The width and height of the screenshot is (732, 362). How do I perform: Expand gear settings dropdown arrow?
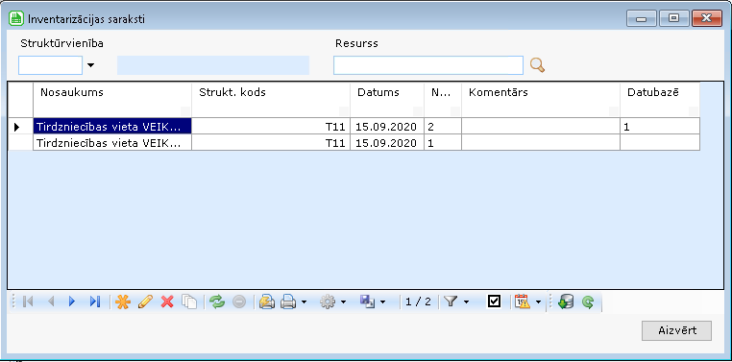[344, 302]
